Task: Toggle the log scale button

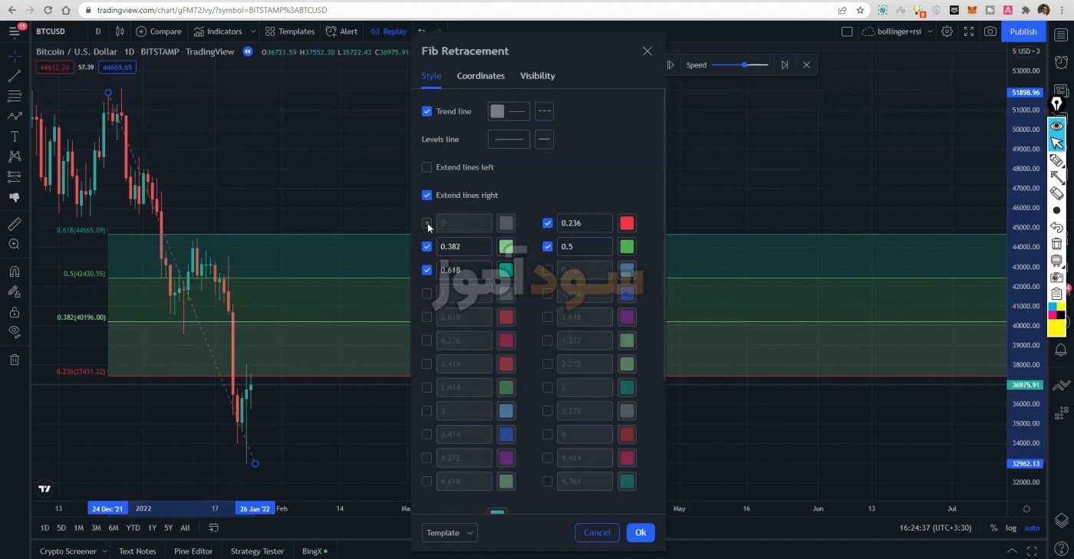Action: 1011,528
